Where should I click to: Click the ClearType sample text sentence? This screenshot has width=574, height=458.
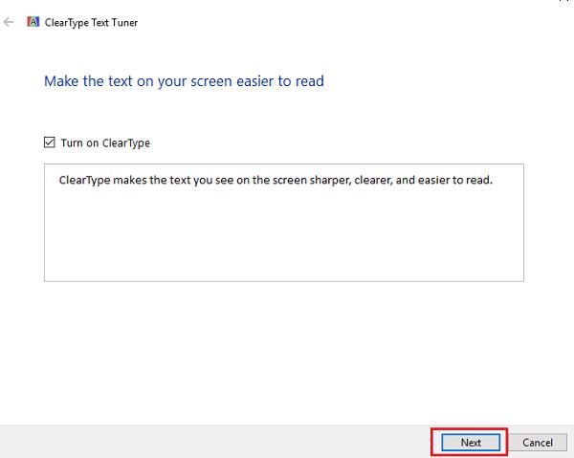(275, 179)
